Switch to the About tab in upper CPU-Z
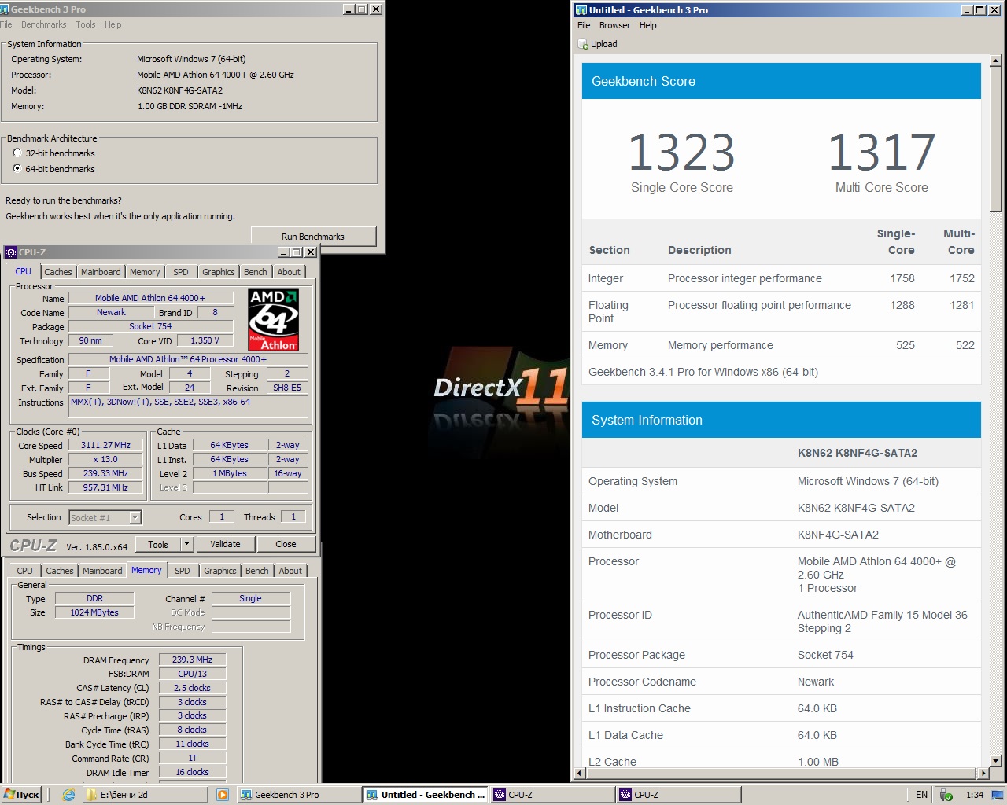The width and height of the screenshot is (1007, 805). pyautogui.click(x=289, y=272)
